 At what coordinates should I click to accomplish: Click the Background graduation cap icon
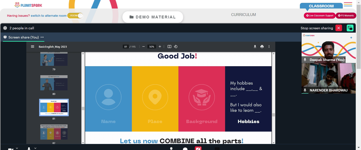pos(202,97)
